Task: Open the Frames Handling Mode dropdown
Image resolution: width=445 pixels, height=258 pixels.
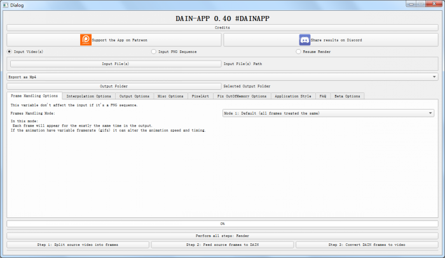Action: click(x=329, y=113)
